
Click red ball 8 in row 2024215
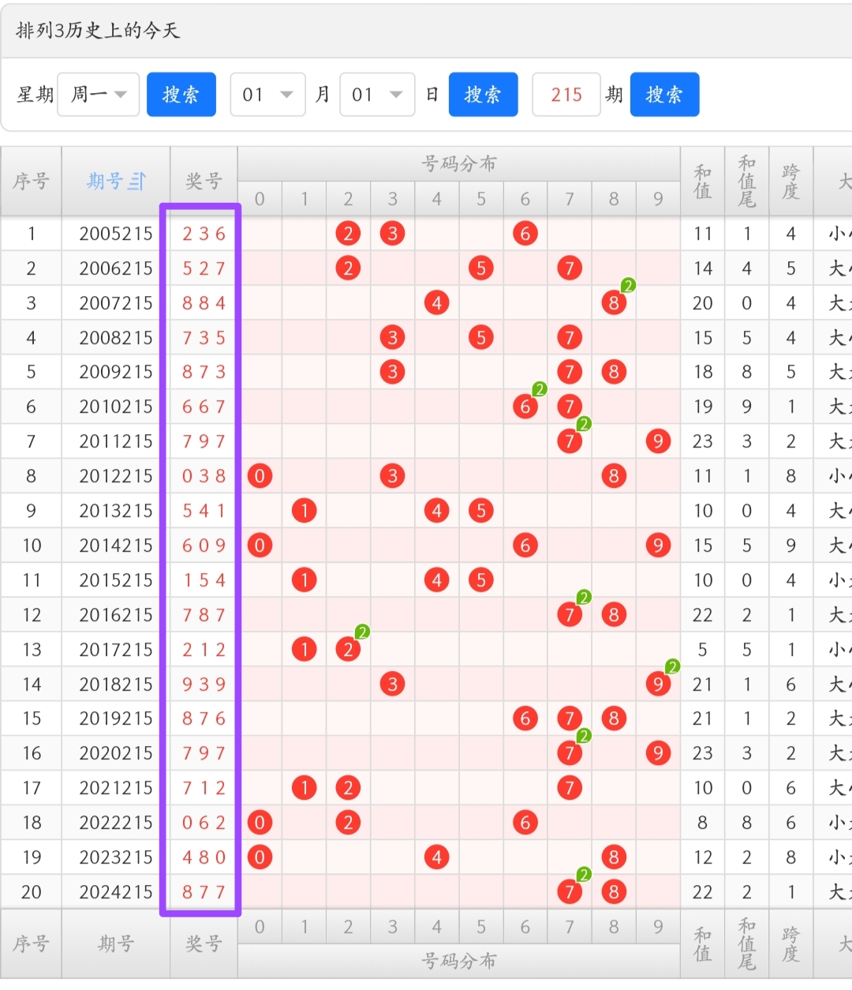pyautogui.click(x=614, y=892)
